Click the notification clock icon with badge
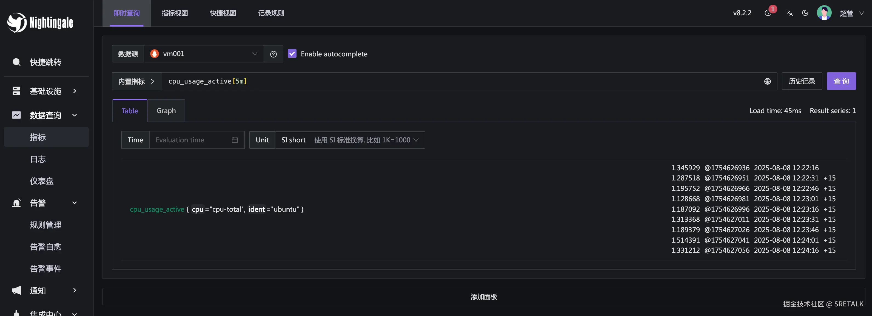This screenshot has height=316, width=872. (768, 13)
